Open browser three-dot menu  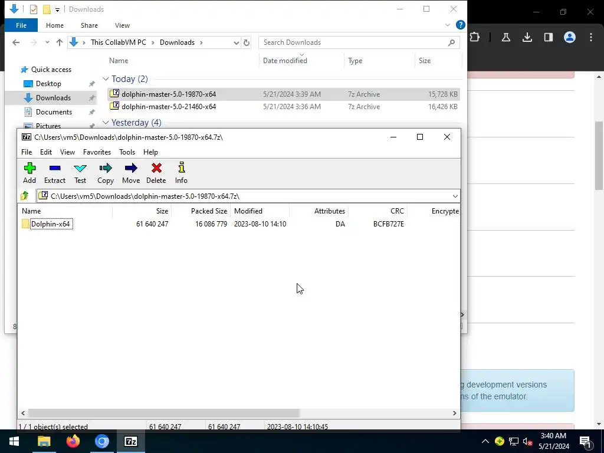(591, 37)
